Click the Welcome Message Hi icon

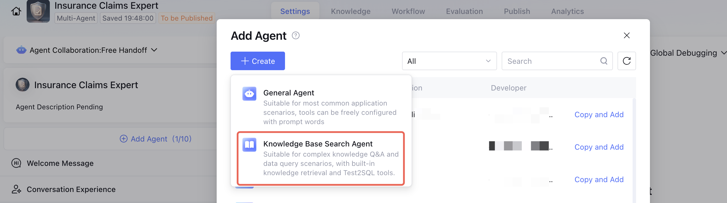(16, 163)
